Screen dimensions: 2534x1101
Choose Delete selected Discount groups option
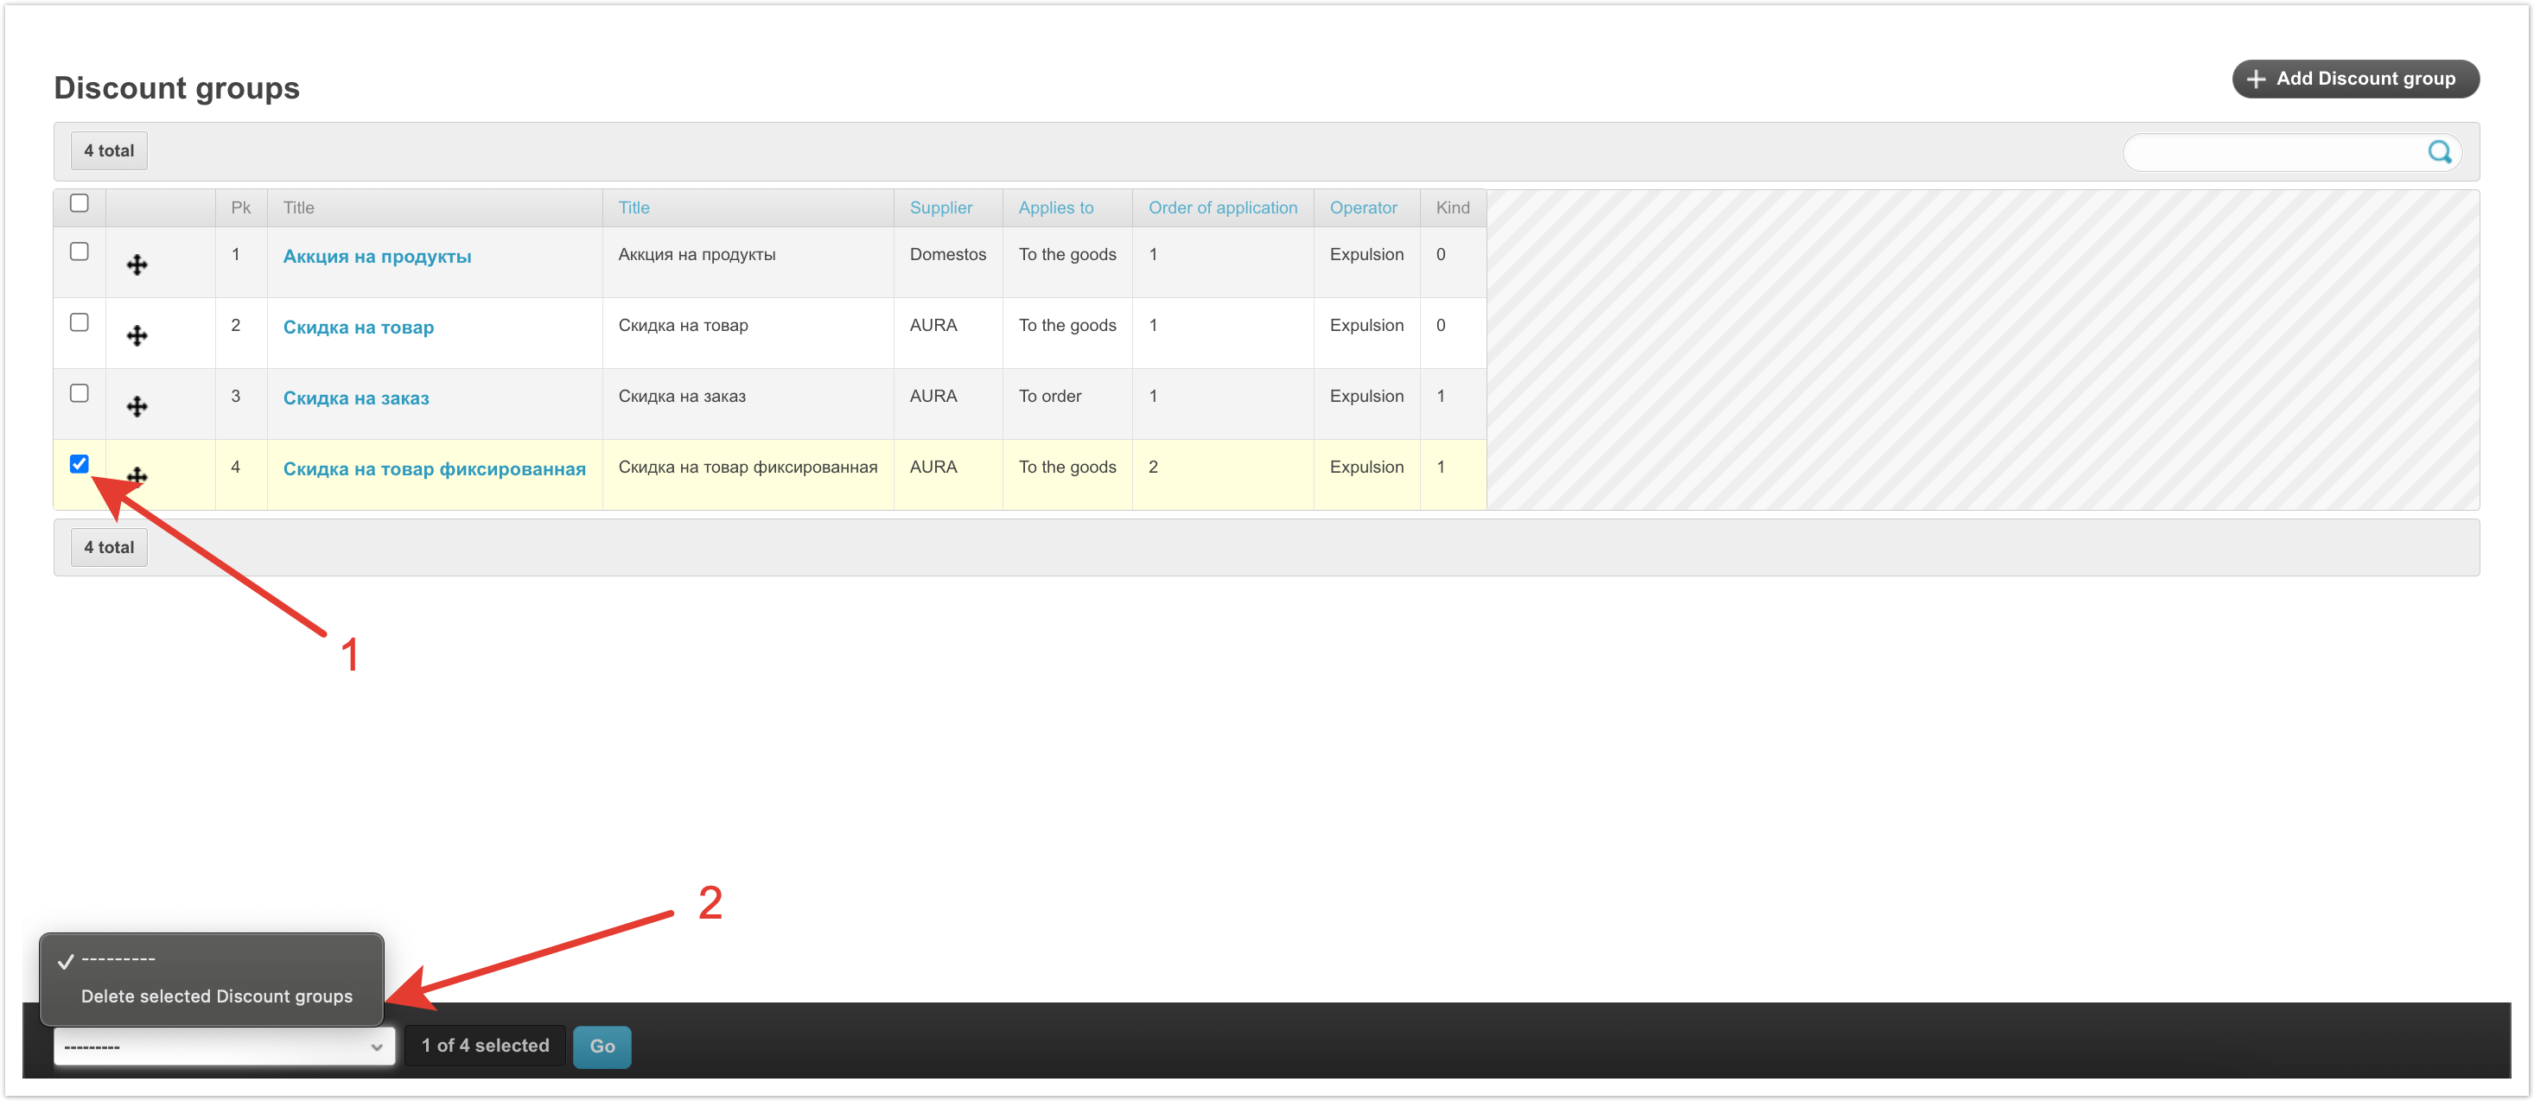click(216, 996)
